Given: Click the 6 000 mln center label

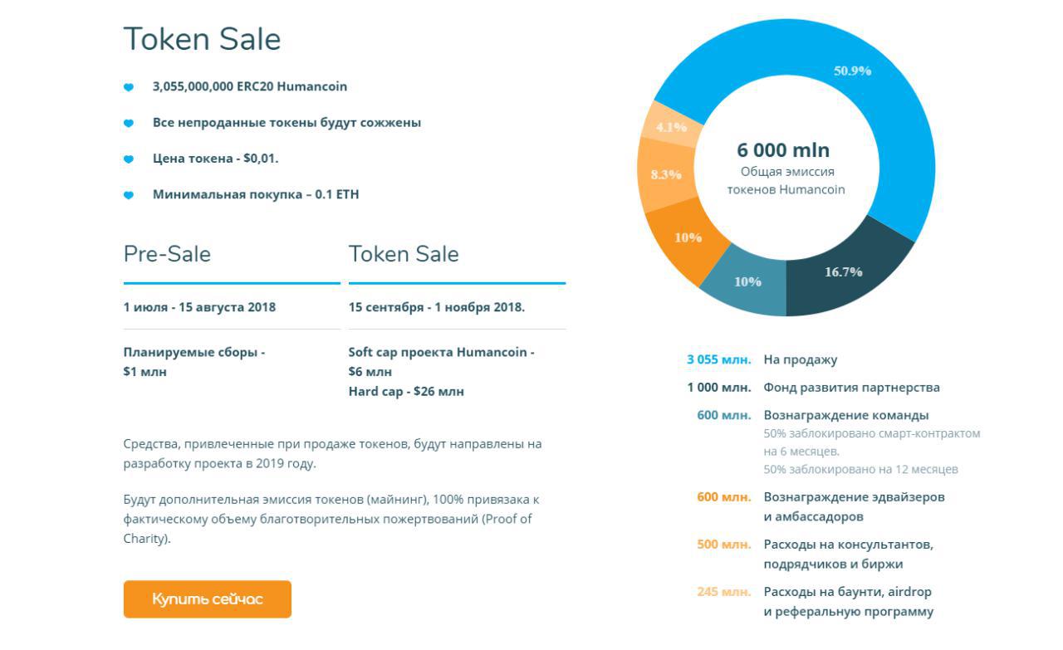Looking at the screenshot, I should click(783, 150).
